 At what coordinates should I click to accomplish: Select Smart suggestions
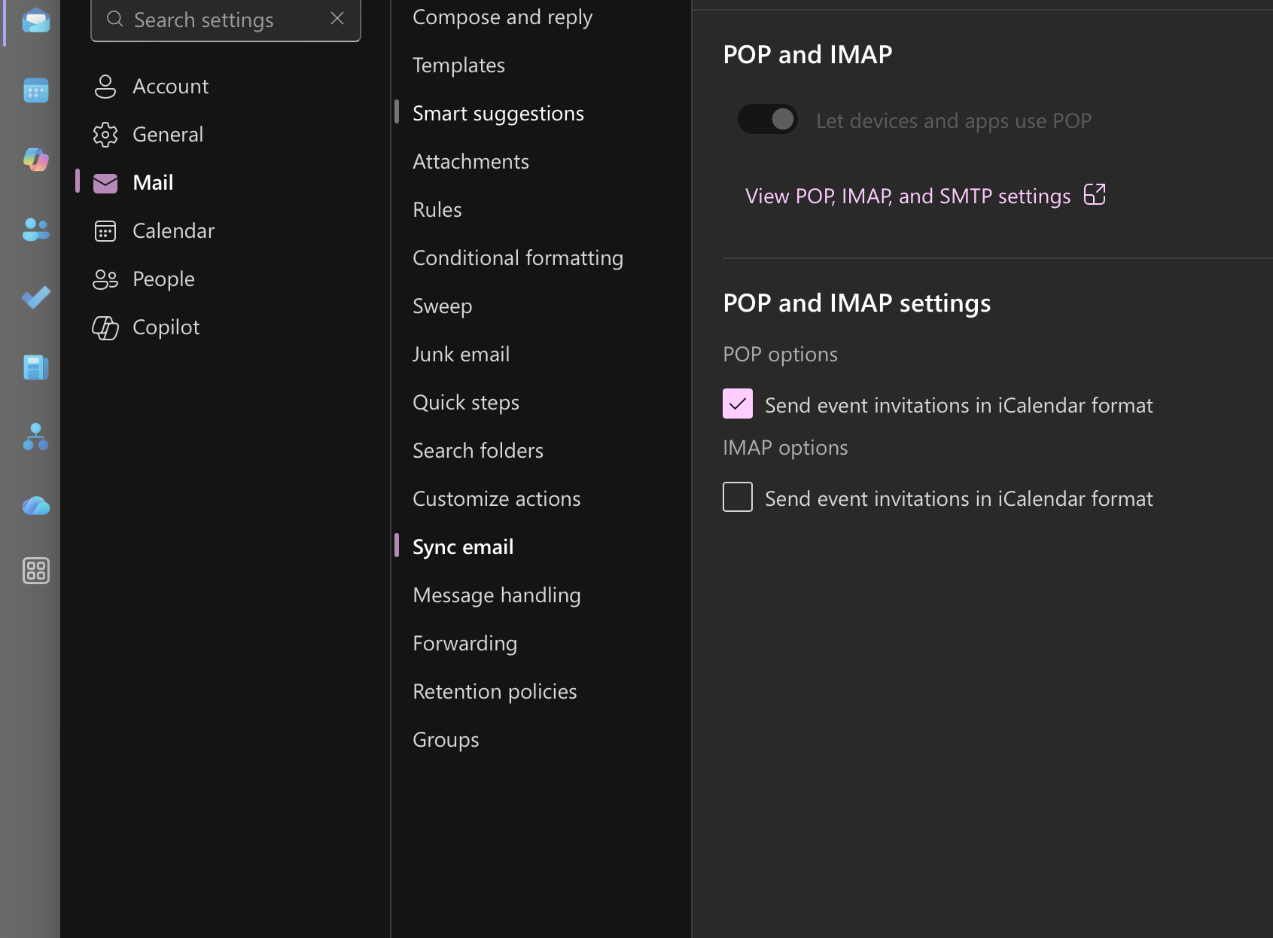(x=498, y=114)
